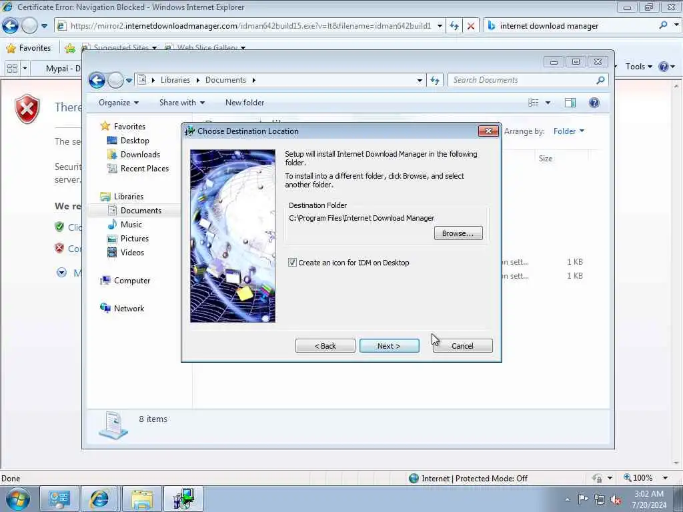Close the Choose Destination Location dialog
Viewport: 683px width, 512px height.
click(488, 131)
